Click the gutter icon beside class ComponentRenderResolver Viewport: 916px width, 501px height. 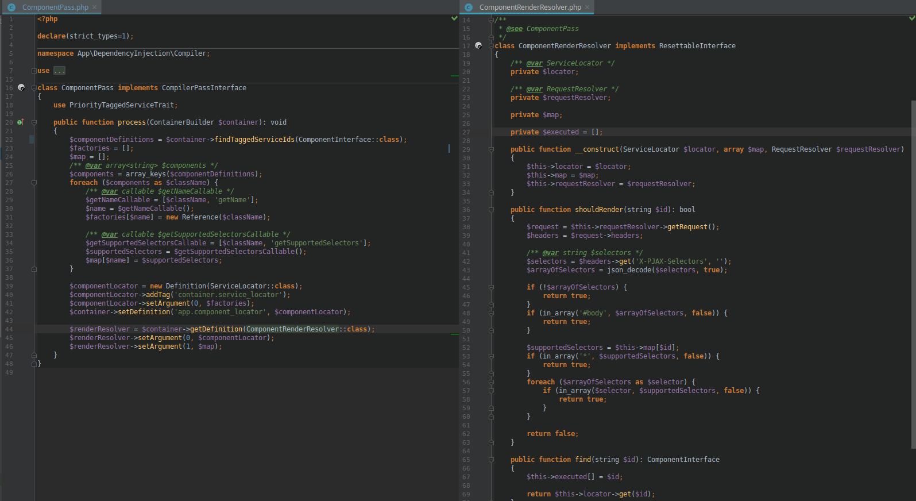(x=478, y=46)
